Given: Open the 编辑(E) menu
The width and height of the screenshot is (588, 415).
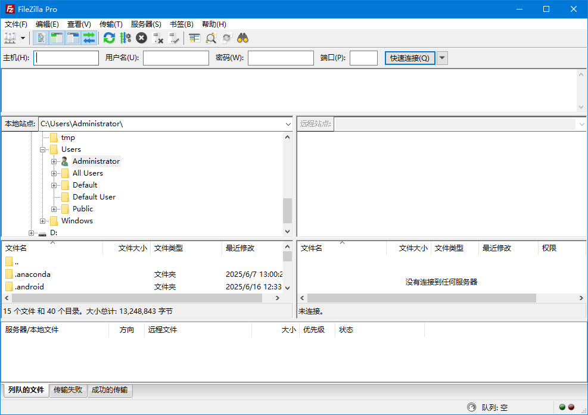Looking at the screenshot, I should pyautogui.click(x=47, y=24).
